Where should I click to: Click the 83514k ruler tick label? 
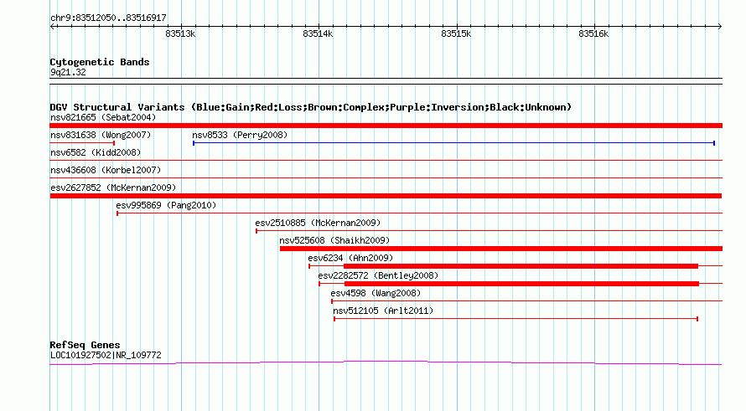coord(318,34)
